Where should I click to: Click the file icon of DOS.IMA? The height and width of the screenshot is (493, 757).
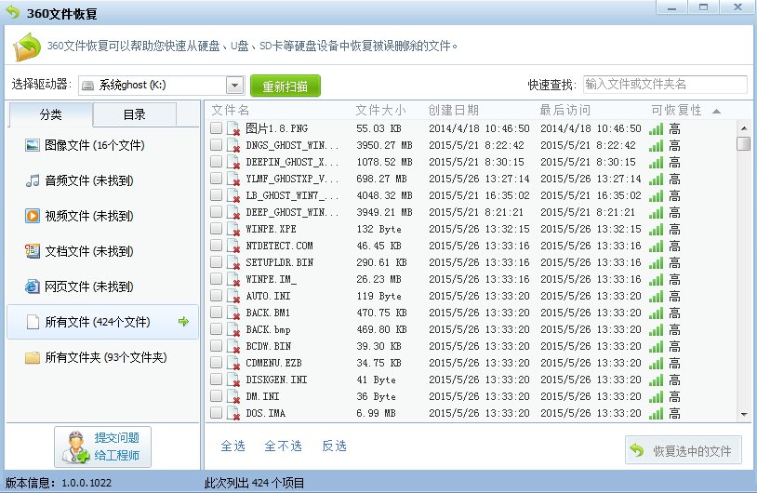233,413
